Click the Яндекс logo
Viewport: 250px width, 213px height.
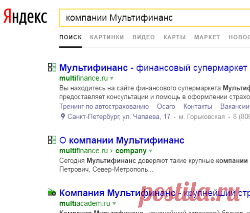[25, 17]
